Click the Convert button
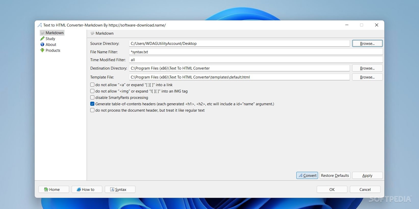The height and width of the screenshot is (209, 419). 307,175
